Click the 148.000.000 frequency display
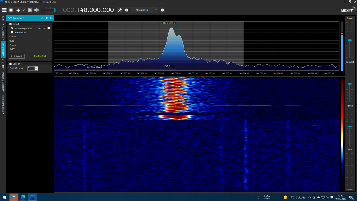357x201 pixels. click(x=88, y=10)
